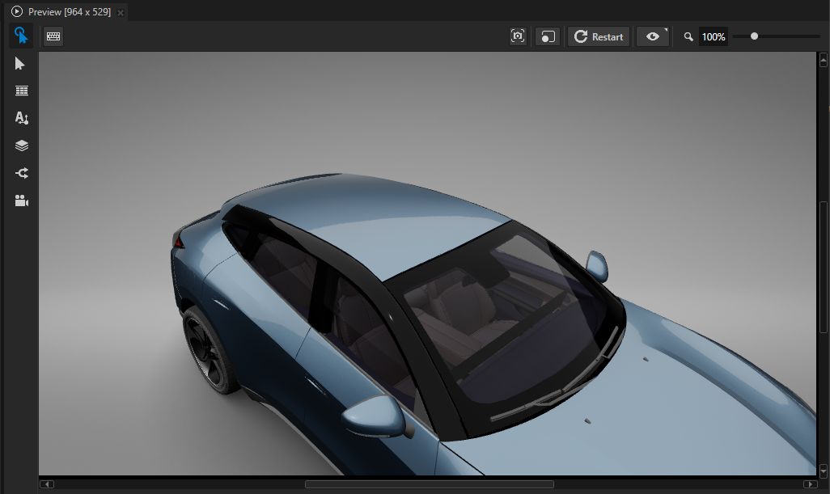The image size is (830, 494).
Task: Open the layers panel in the sidebar
Action: click(x=21, y=146)
